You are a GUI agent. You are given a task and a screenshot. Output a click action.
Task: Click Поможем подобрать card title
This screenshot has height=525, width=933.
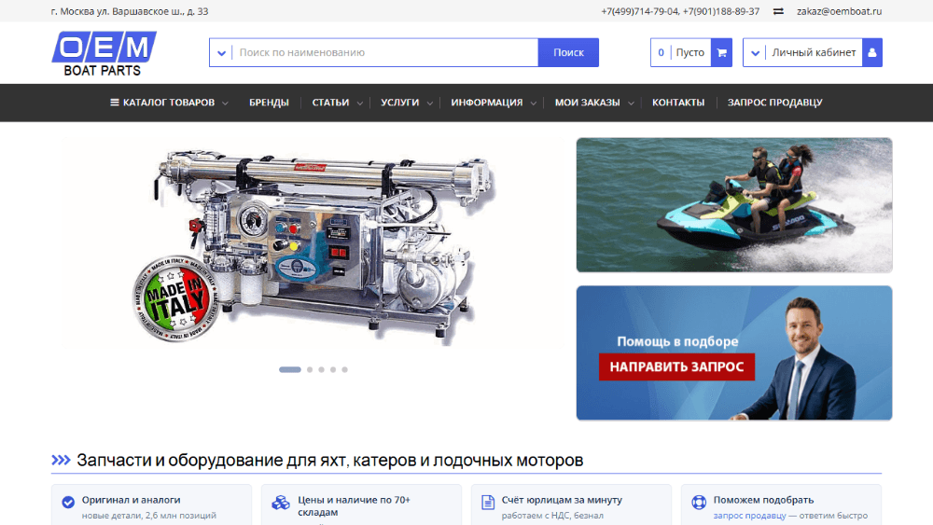pos(763,500)
